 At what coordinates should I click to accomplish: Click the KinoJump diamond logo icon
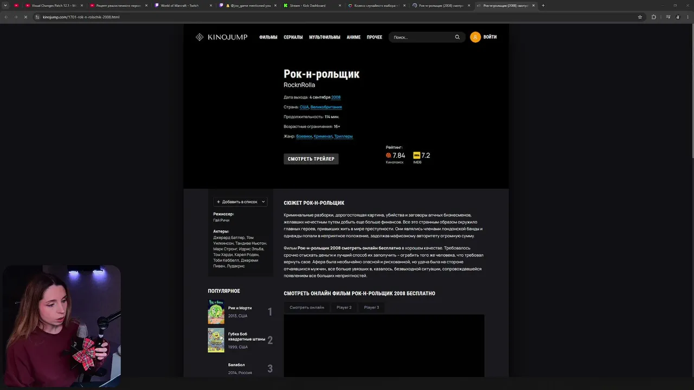pyautogui.click(x=200, y=37)
